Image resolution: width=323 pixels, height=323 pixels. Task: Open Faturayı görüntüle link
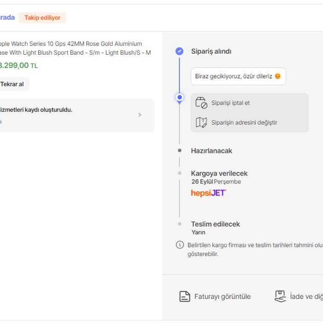point(222,297)
